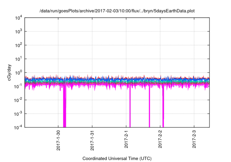Click the 10^3 y-axis tick label
The width and height of the screenshot is (231, 162).
(18, 31)
